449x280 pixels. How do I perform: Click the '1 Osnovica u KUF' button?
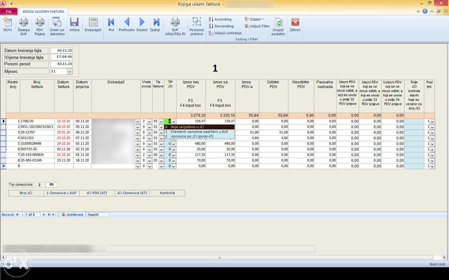coord(62,193)
